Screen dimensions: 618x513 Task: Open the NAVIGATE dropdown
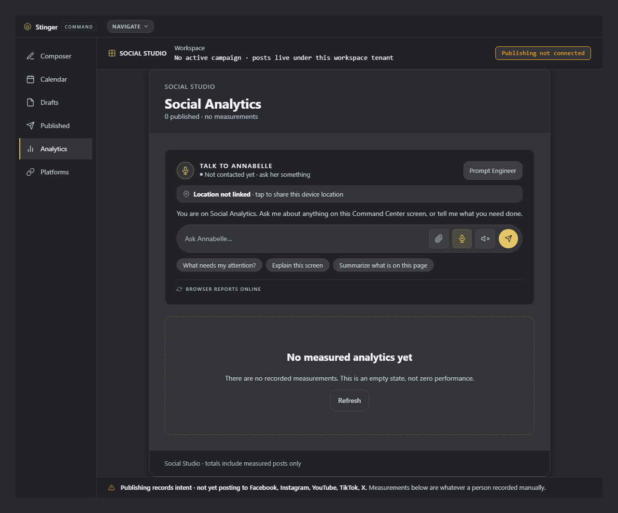tap(130, 27)
